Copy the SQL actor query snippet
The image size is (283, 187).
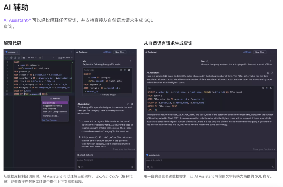point(263,88)
